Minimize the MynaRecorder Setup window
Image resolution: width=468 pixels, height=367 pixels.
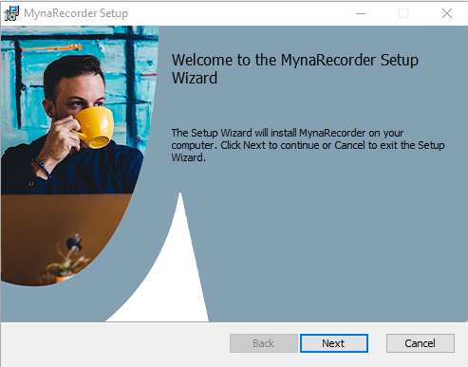(361, 13)
